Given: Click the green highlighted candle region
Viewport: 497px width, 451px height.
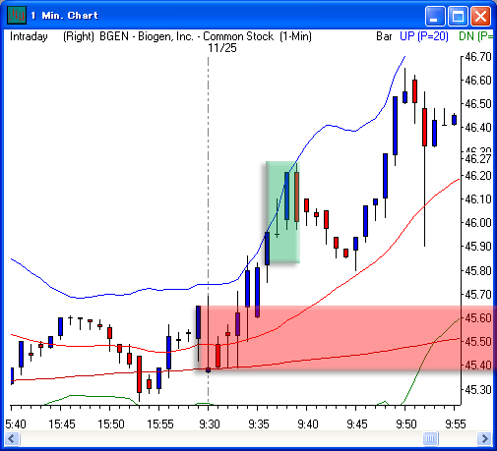Looking at the screenshot, I should click(x=282, y=212).
